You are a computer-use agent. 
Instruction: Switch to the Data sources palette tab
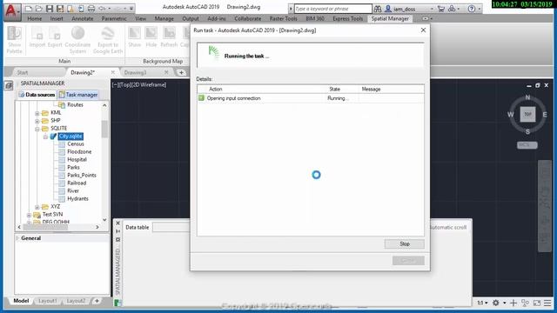click(x=37, y=95)
